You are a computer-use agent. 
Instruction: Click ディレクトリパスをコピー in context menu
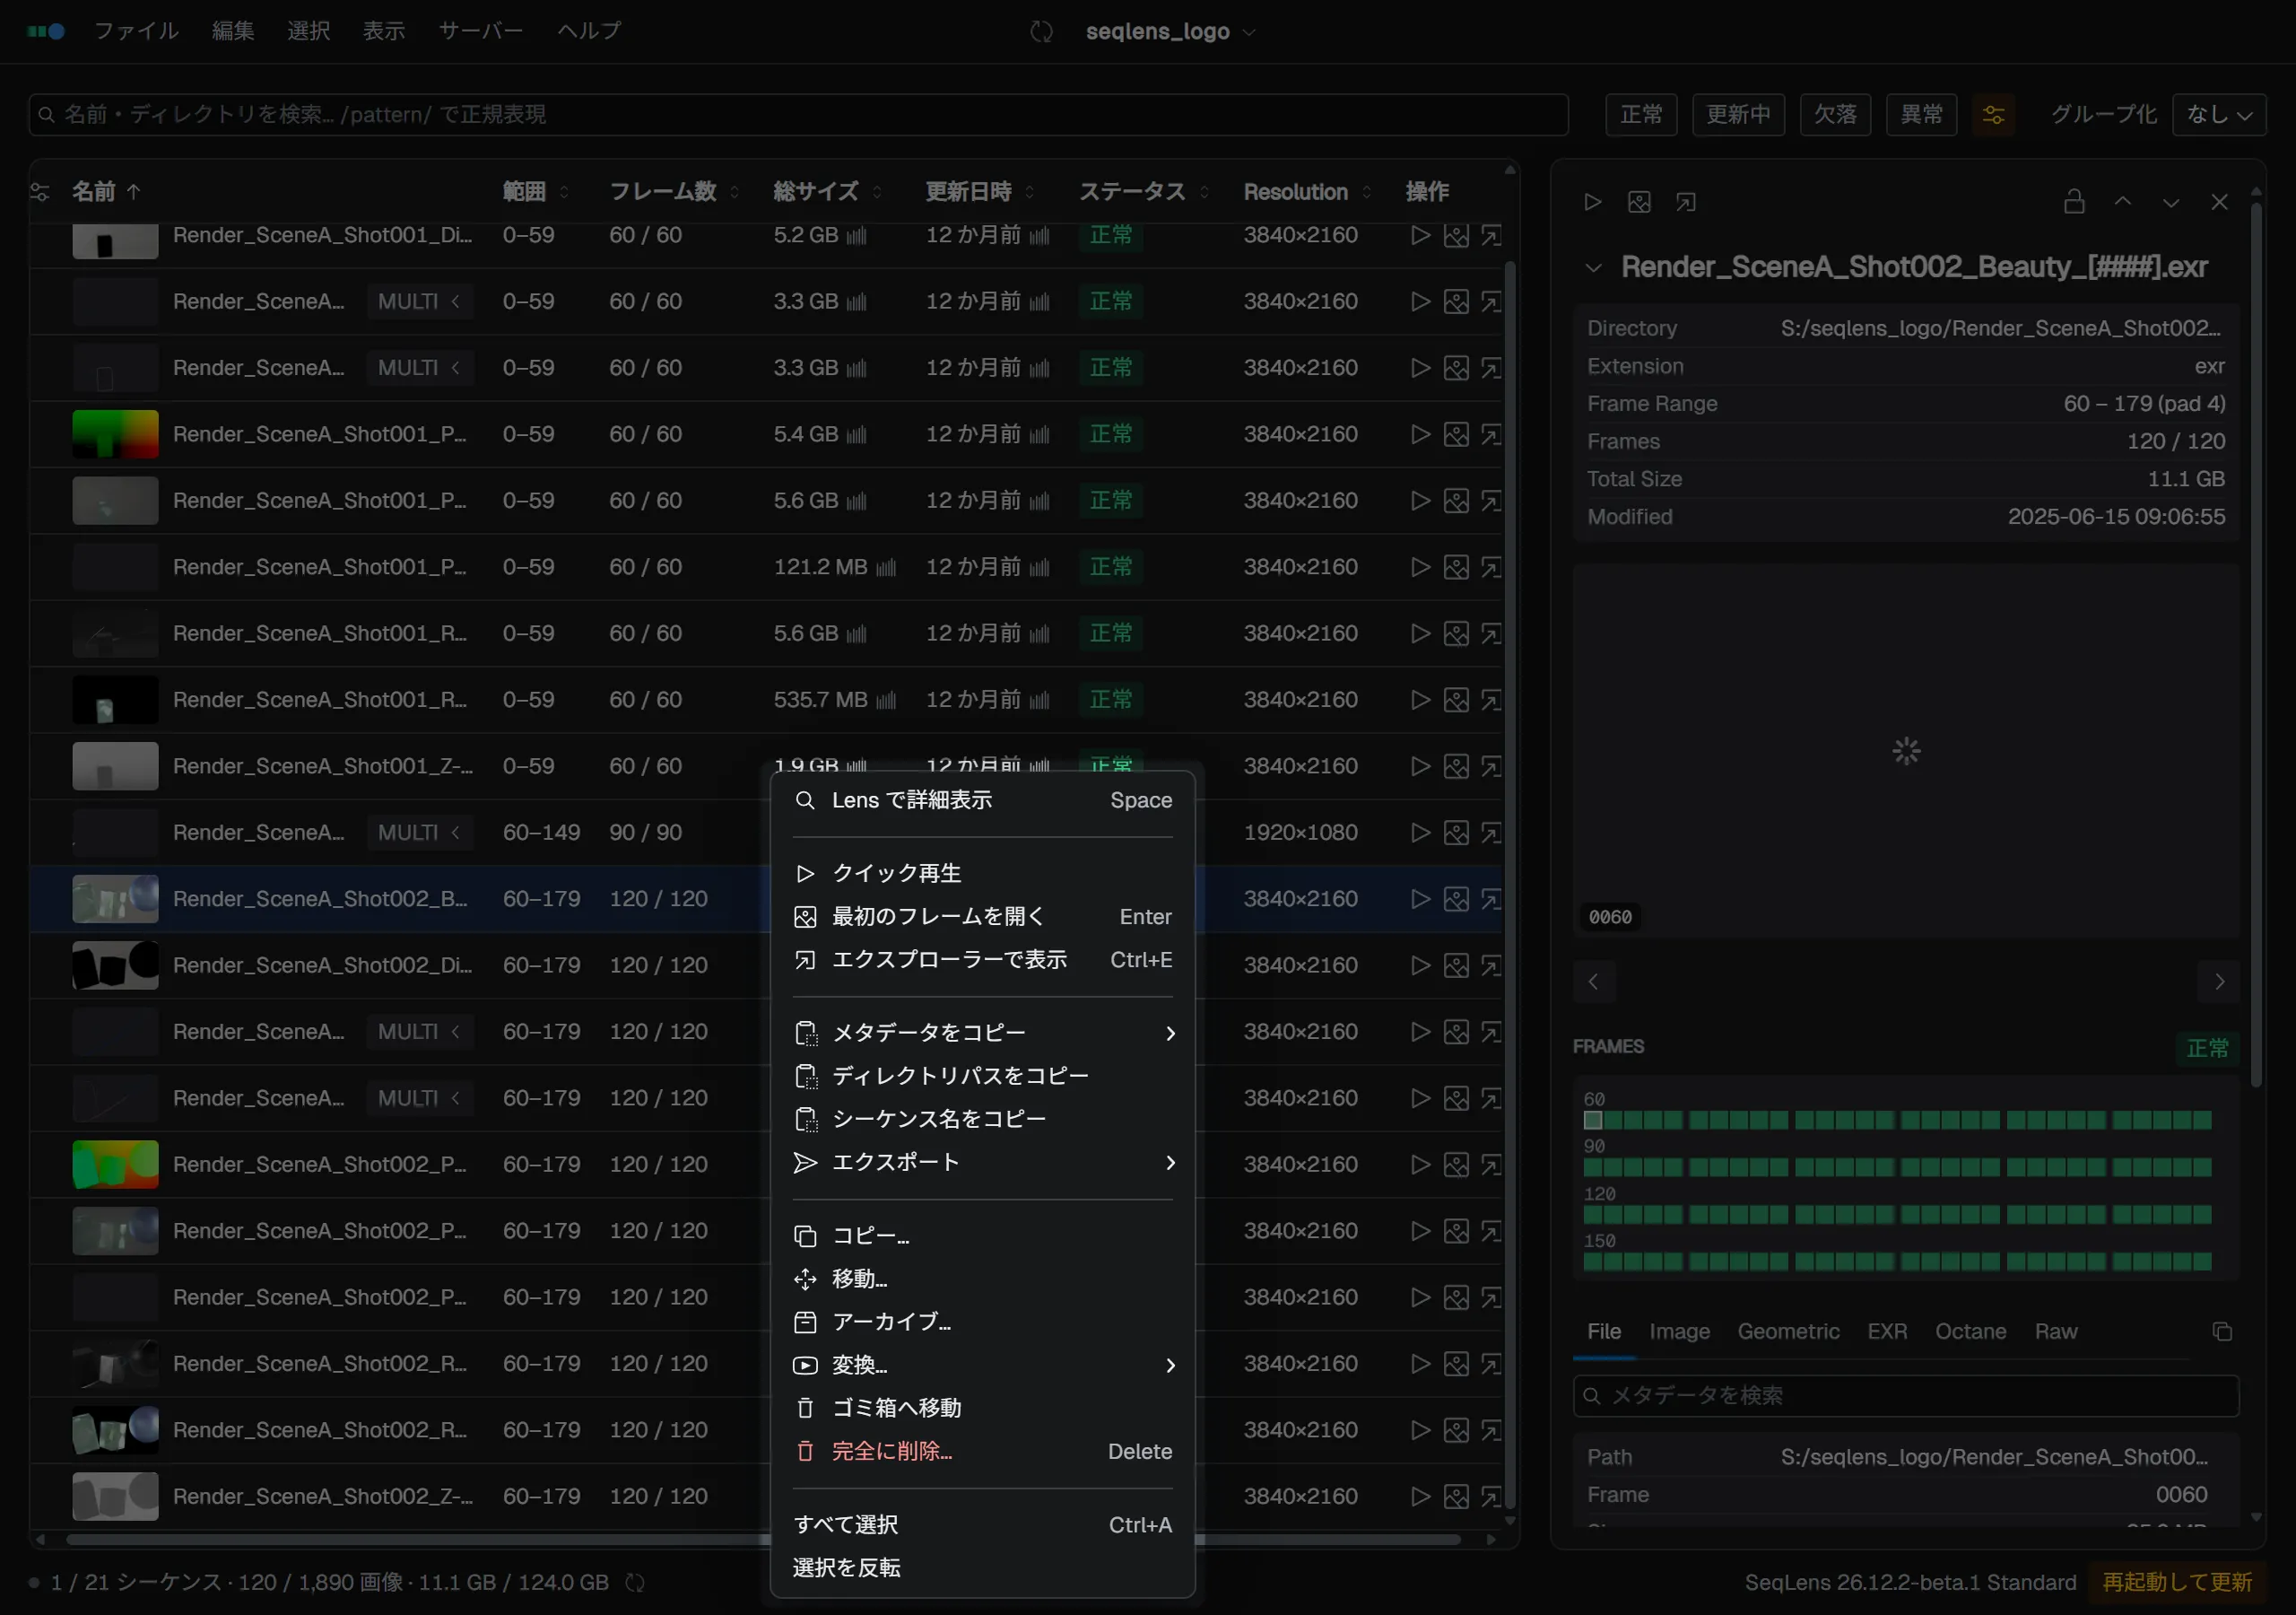click(982, 1076)
